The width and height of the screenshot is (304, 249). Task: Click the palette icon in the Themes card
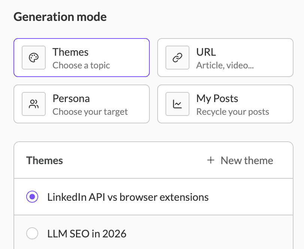click(x=34, y=58)
